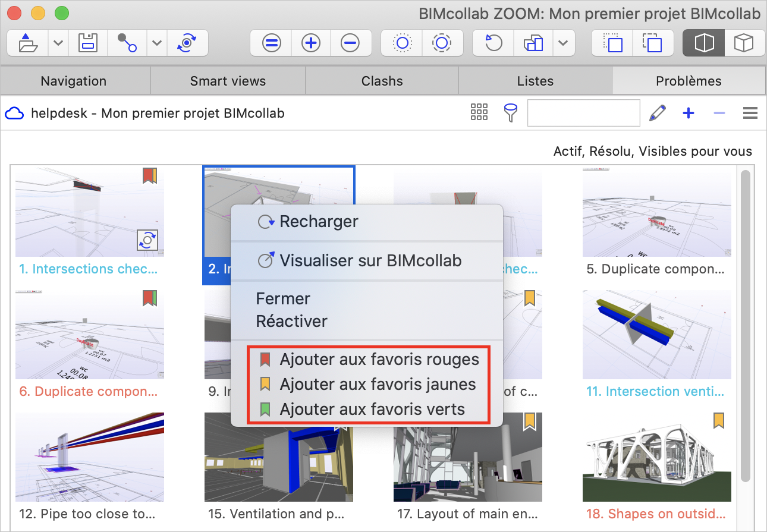Click yellow bookmark on issue 18 thumbnail

[719, 421]
